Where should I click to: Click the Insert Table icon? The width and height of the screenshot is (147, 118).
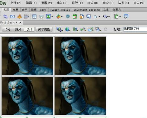pyautogui.click(x=34, y=16)
